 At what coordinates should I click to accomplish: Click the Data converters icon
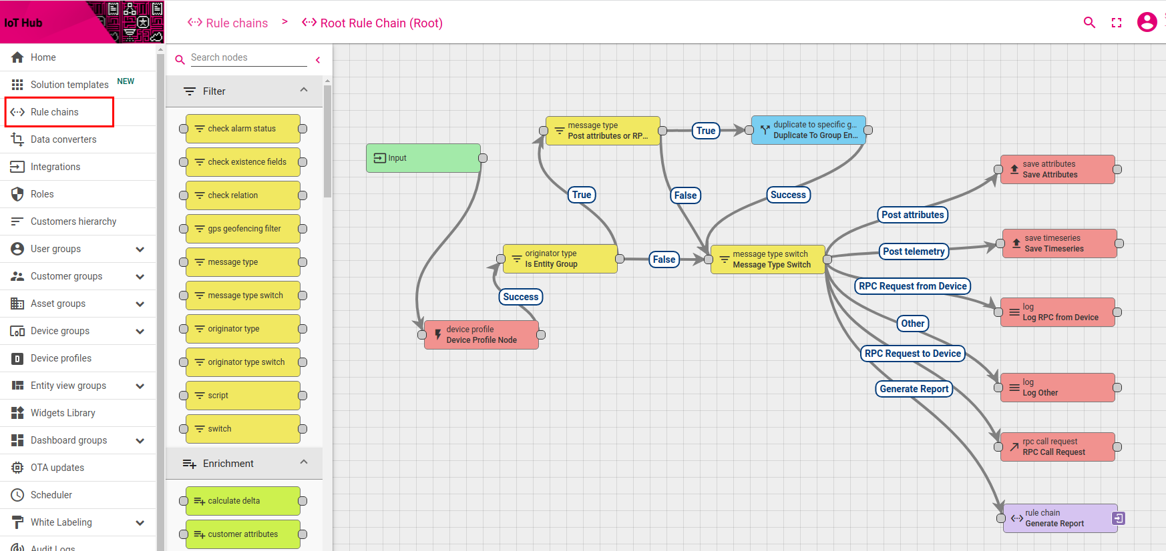17,139
